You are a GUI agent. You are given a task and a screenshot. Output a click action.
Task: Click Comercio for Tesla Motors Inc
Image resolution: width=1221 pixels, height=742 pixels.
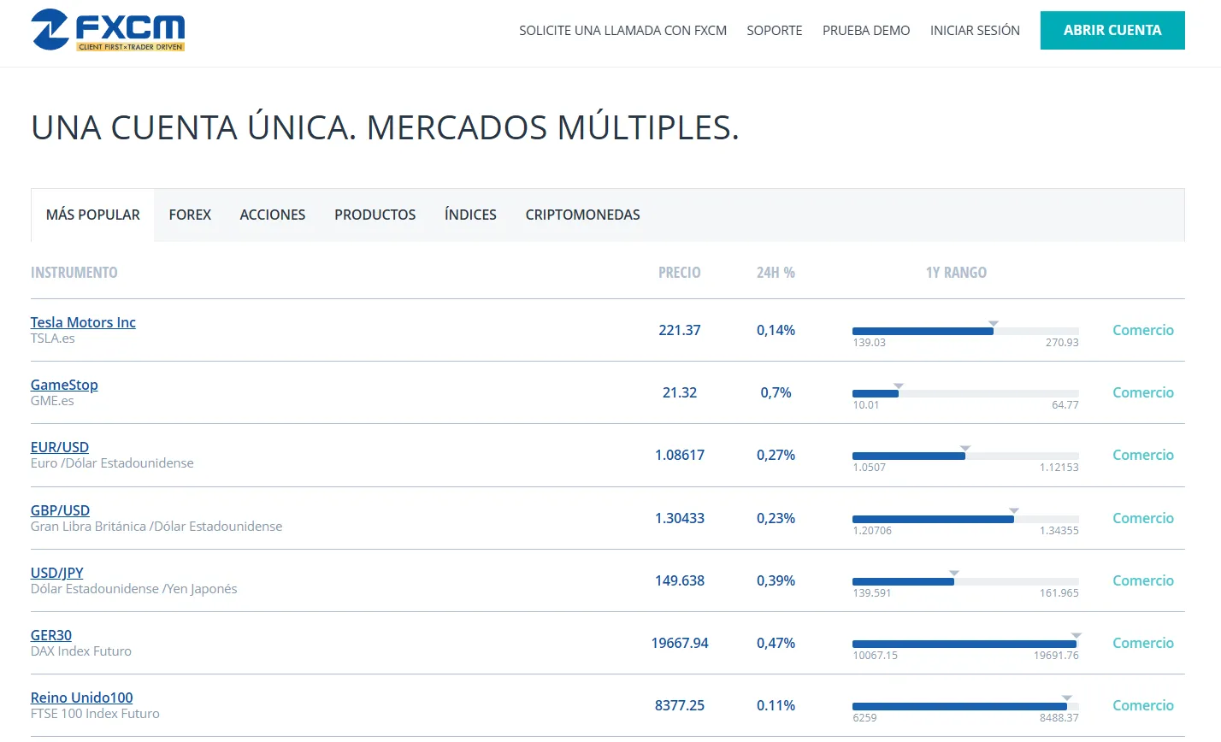coord(1143,330)
